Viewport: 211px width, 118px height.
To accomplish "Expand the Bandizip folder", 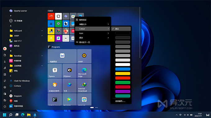I will click(42, 56).
